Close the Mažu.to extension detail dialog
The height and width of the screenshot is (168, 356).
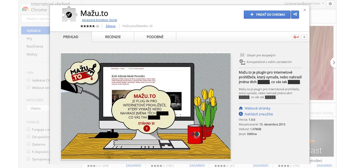click(x=305, y=10)
